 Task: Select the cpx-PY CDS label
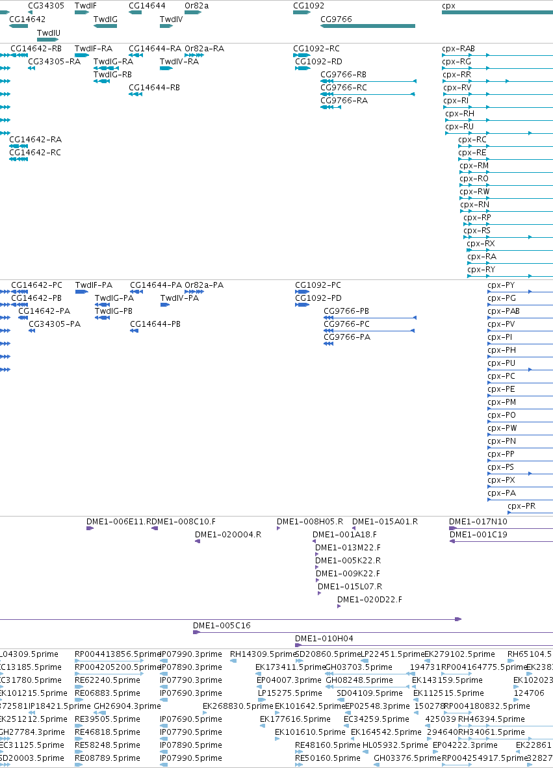click(501, 285)
